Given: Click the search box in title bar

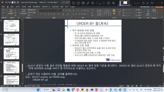Looking at the screenshot, I should [66, 2].
